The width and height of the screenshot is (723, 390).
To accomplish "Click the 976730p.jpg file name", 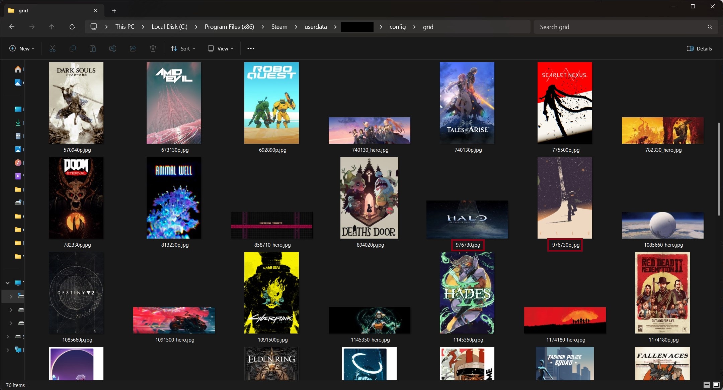I will pyautogui.click(x=566, y=245).
